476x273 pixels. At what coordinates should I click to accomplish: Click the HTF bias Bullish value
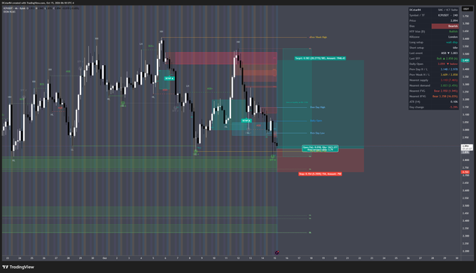453,31
